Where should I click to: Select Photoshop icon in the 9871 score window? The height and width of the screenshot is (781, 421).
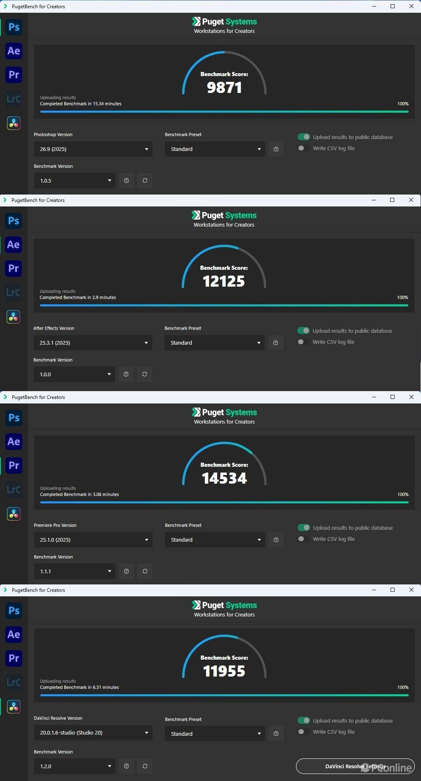(x=14, y=27)
